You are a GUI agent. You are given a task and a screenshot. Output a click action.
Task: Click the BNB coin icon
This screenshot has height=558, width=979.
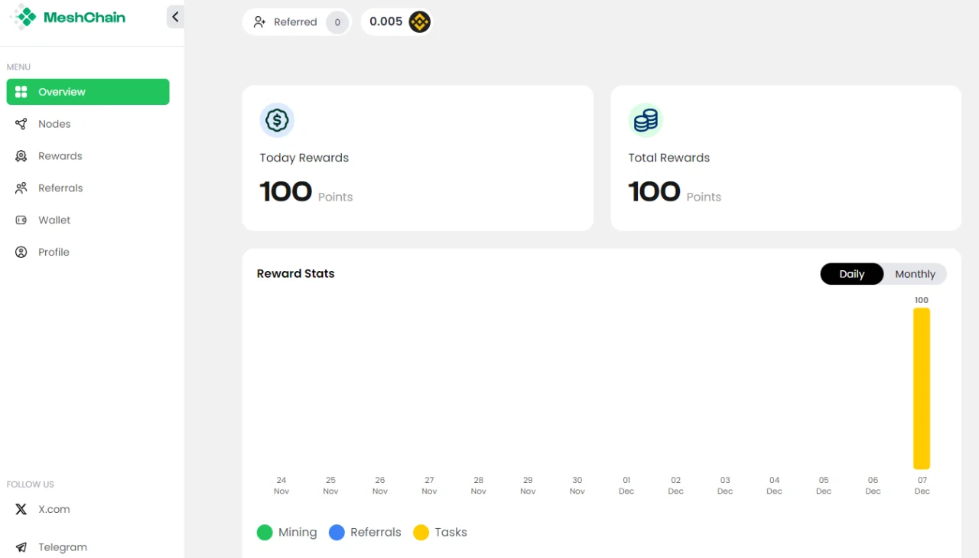419,22
